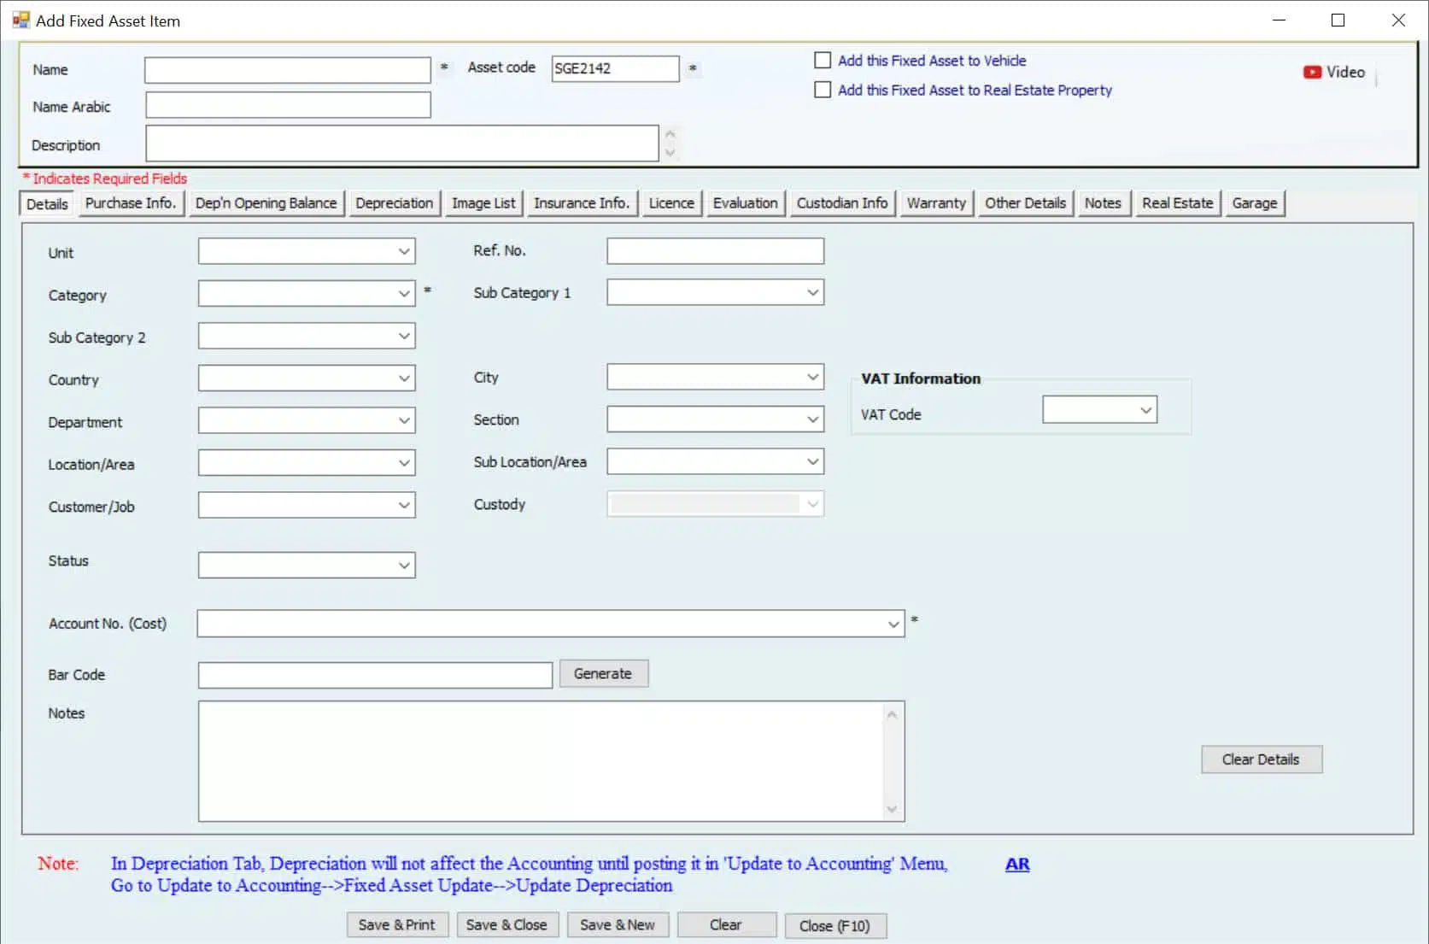
Task: Click Description scrollbar down arrow
Action: point(671,153)
